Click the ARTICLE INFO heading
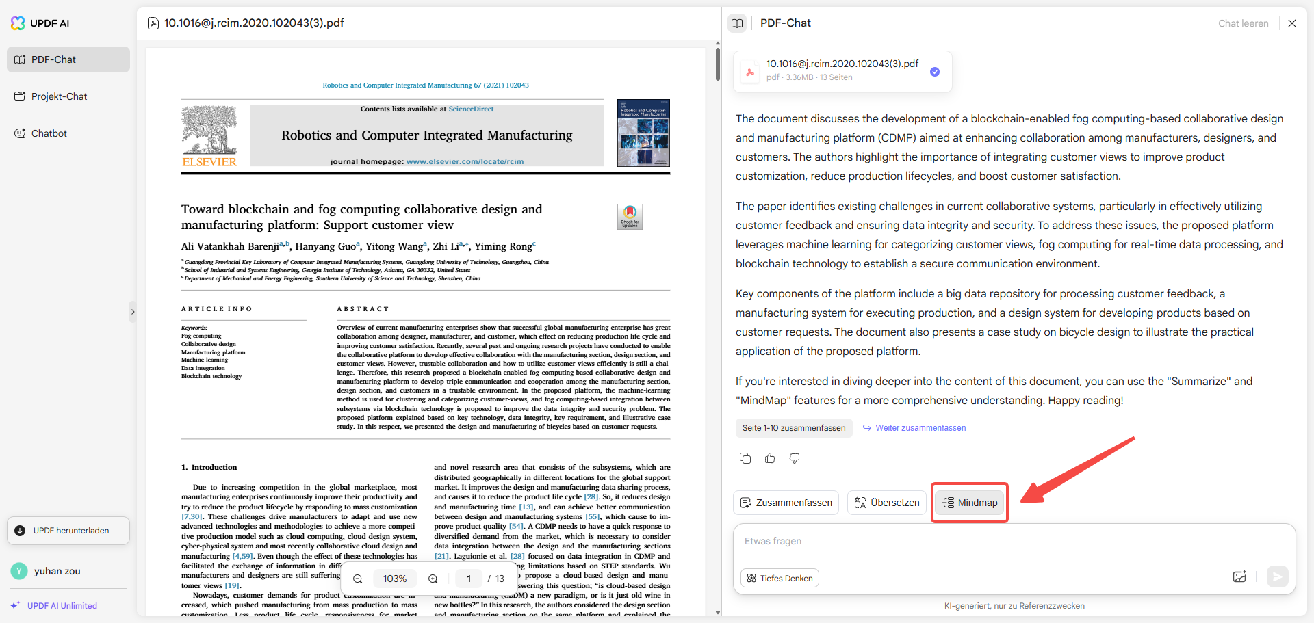 (x=217, y=309)
